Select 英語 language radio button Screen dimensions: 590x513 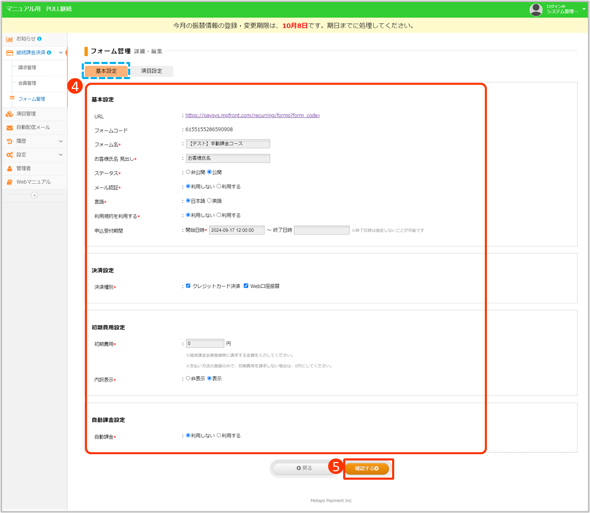(x=209, y=201)
